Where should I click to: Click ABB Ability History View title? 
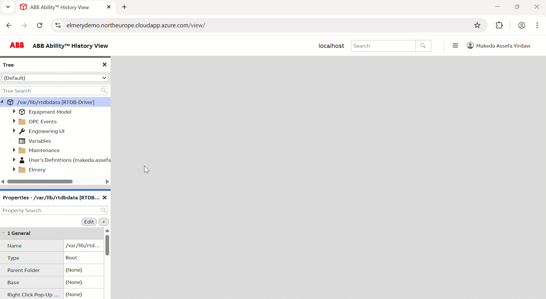[70, 46]
